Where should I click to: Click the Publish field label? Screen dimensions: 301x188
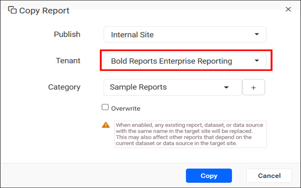coord(67,34)
